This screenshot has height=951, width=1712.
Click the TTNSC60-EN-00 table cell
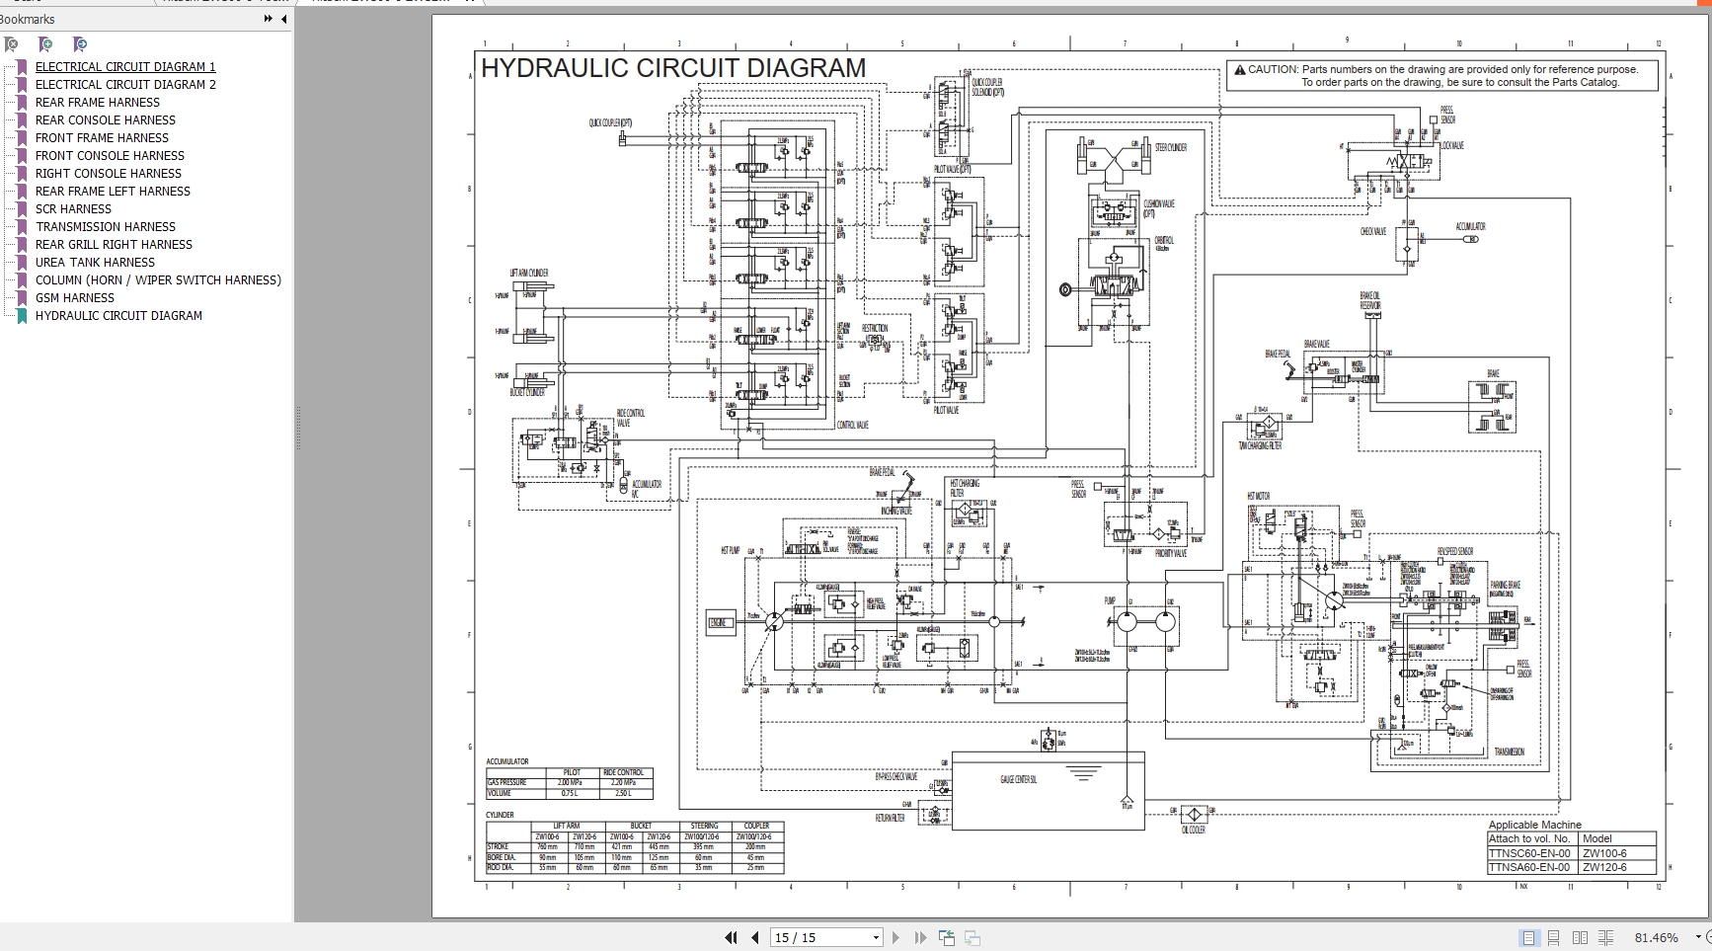1533,853
